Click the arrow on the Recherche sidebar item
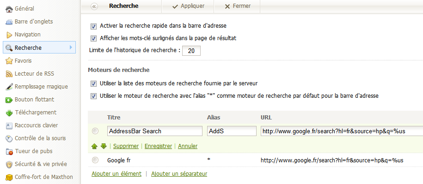 [71, 47]
